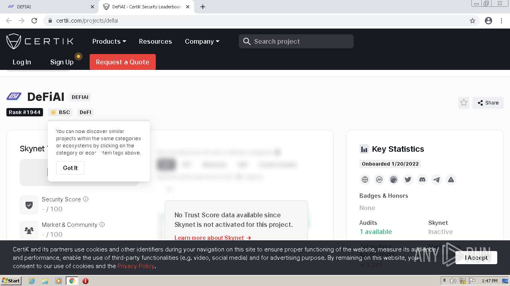Click the warning triangle report icon
This screenshot has width=510, height=286.
coord(451,180)
